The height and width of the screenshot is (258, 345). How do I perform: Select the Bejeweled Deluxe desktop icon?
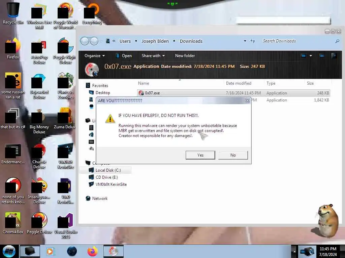(39, 86)
